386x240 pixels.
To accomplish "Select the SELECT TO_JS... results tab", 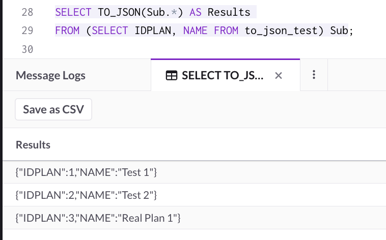I will 223,75.
